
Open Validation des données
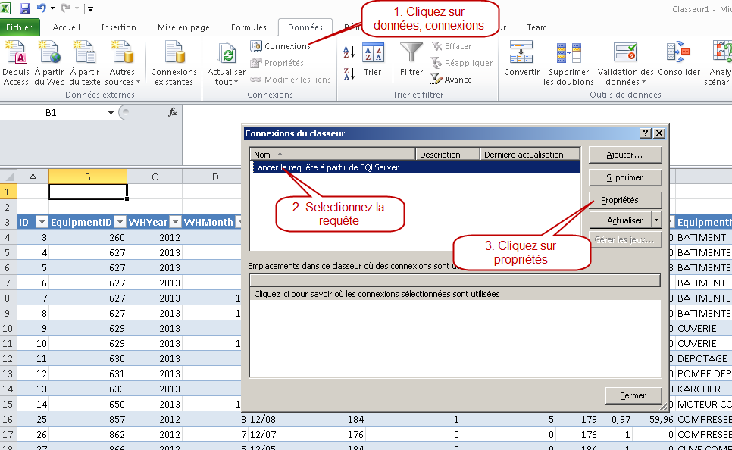point(626,64)
